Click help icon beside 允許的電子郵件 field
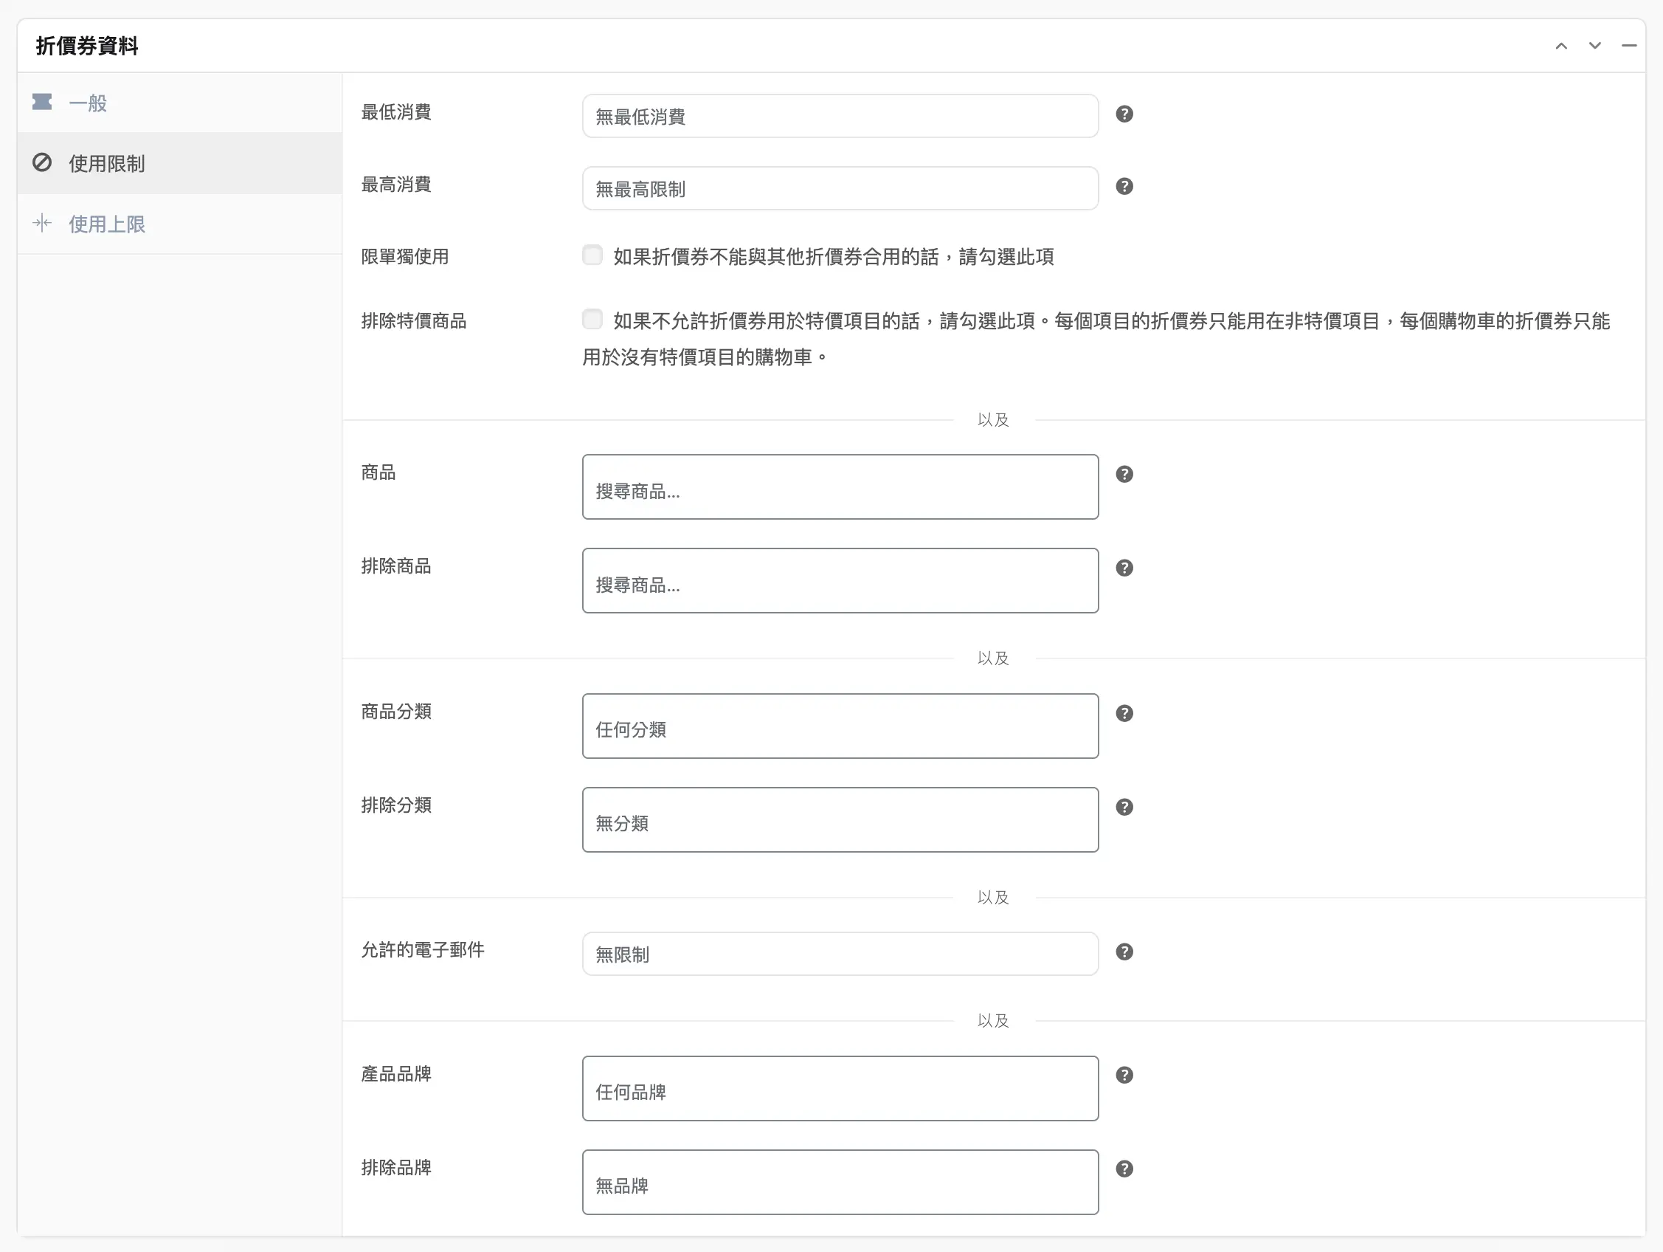Image resolution: width=1663 pixels, height=1252 pixels. [1124, 952]
